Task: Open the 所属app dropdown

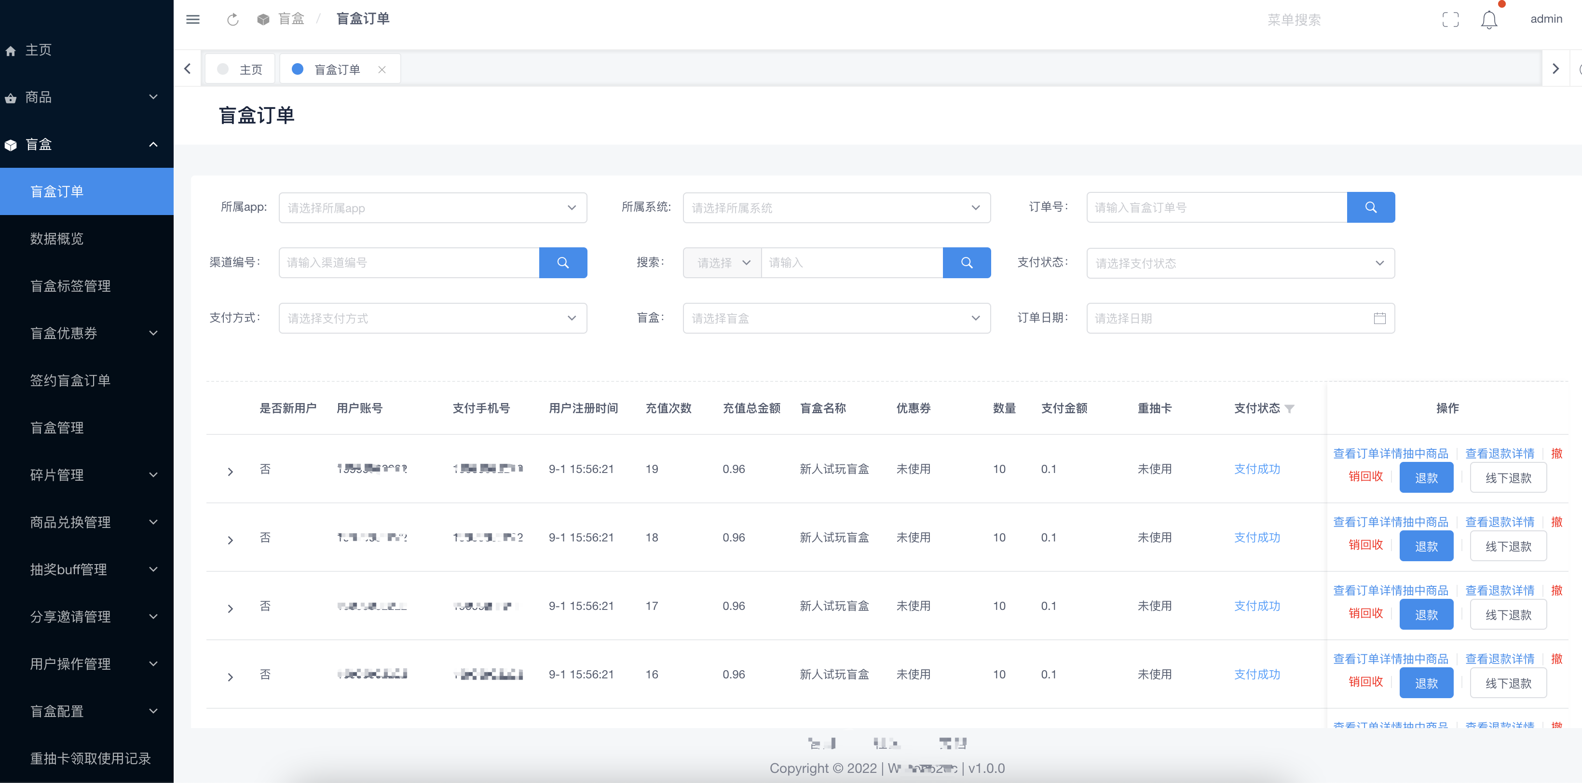Action: pyautogui.click(x=433, y=208)
